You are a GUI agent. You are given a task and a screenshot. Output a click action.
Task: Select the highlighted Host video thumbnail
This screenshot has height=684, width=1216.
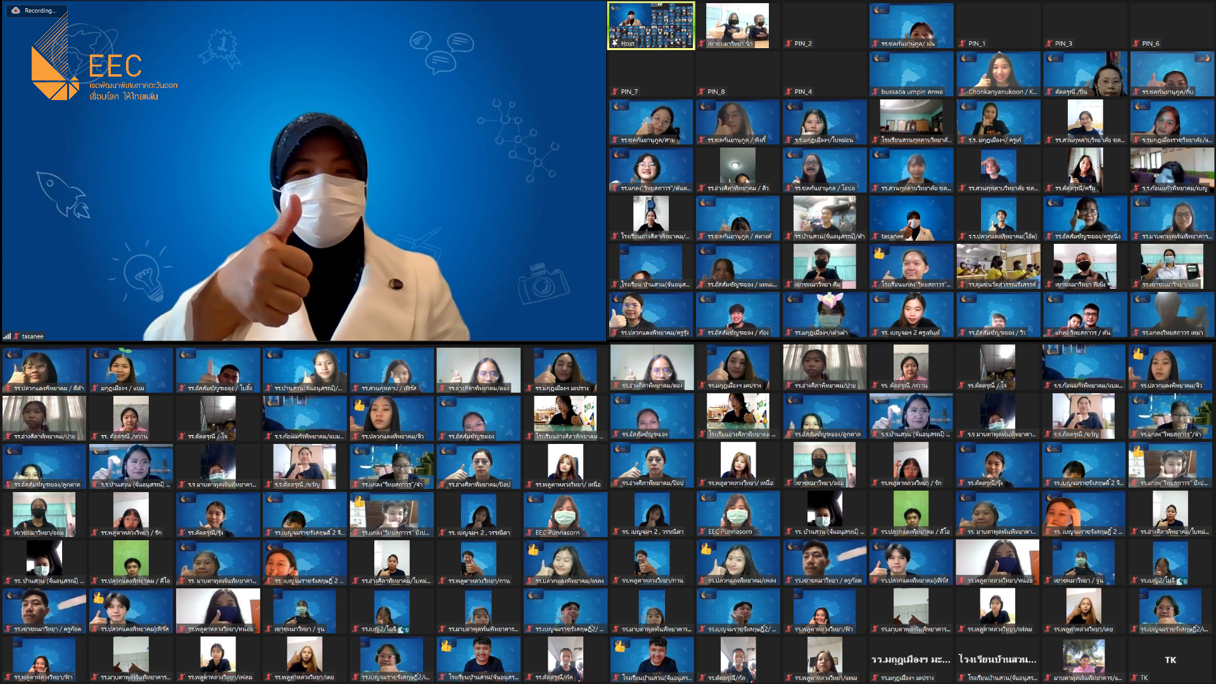pyautogui.click(x=651, y=24)
